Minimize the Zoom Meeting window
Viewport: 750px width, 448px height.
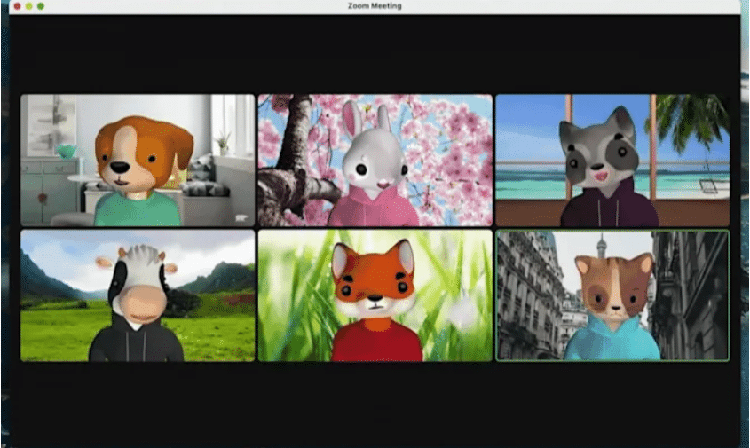tap(28, 6)
